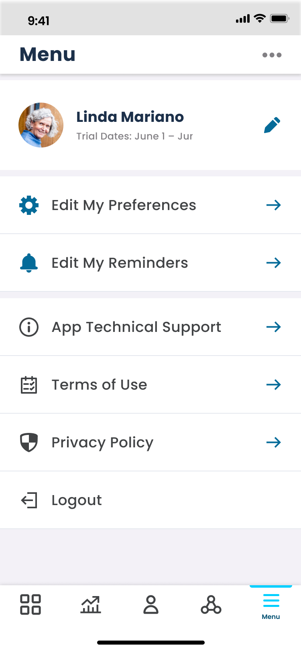Open App Technical Support arrow
This screenshot has height=651, width=301.
[274, 327]
